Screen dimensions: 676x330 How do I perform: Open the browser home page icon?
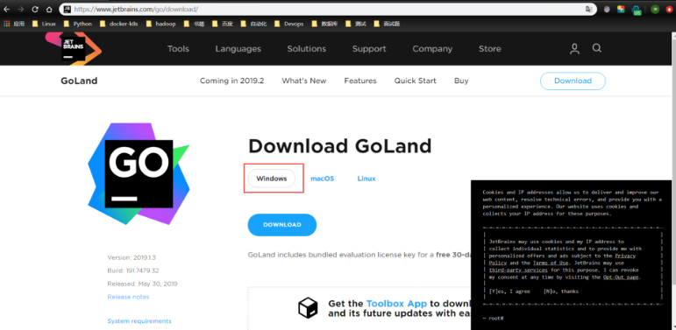point(49,9)
